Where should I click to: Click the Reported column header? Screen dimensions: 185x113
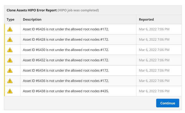146,20
